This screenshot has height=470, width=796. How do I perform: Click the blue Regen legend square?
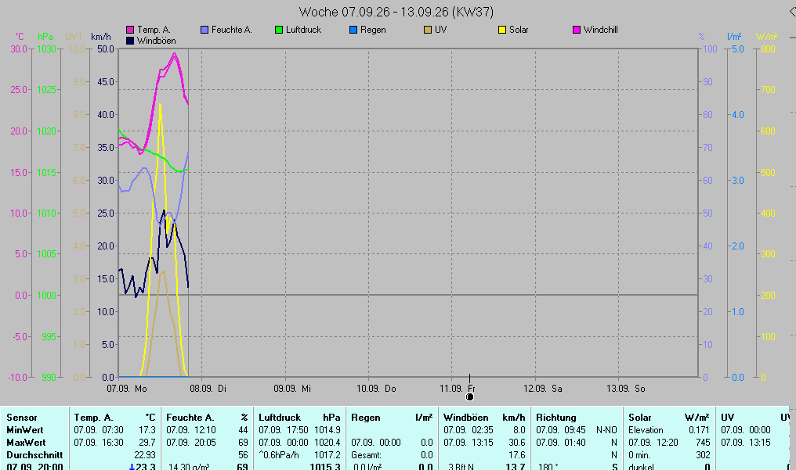pyautogui.click(x=353, y=30)
